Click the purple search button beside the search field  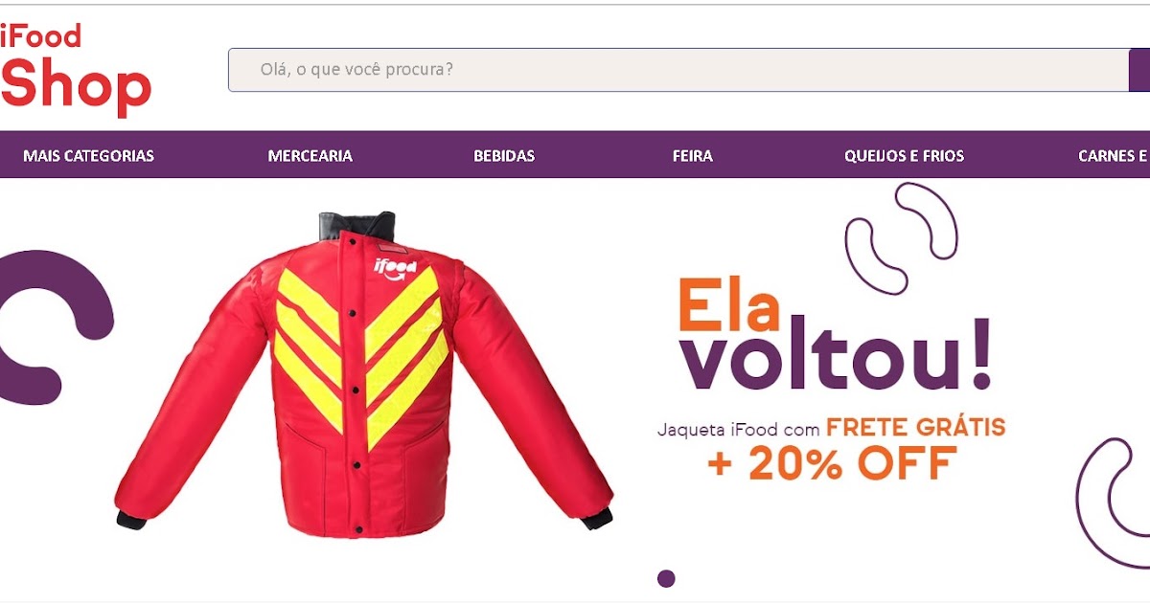[x=1139, y=70]
